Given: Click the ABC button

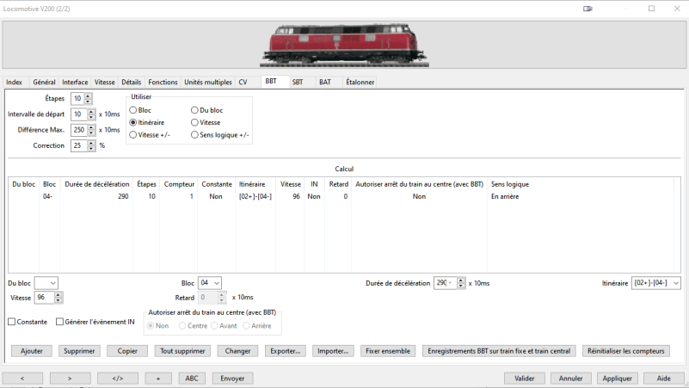Looking at the screenshot, I should pyautogui.click(x=192, y=379).
